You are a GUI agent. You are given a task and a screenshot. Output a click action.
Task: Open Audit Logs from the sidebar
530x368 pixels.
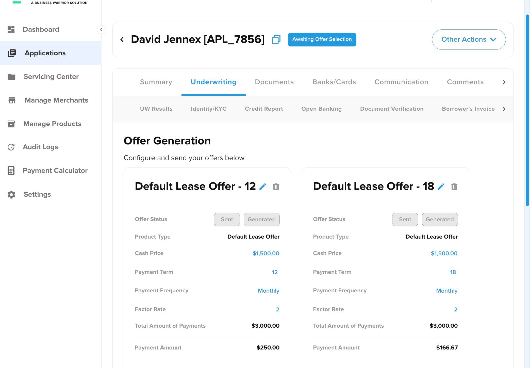(41, 147)
